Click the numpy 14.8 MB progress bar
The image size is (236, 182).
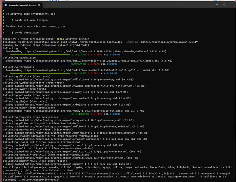click(40, 114)
